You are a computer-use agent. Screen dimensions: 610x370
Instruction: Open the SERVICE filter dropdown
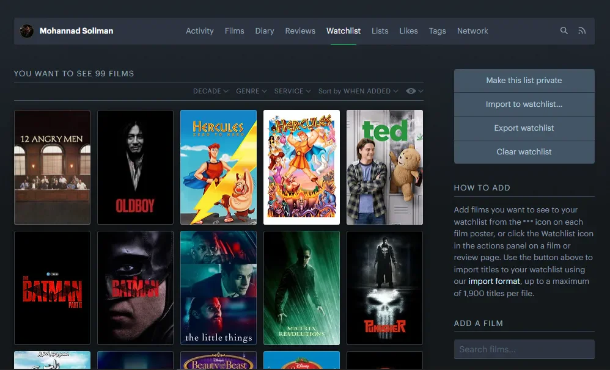click(293, 91)
